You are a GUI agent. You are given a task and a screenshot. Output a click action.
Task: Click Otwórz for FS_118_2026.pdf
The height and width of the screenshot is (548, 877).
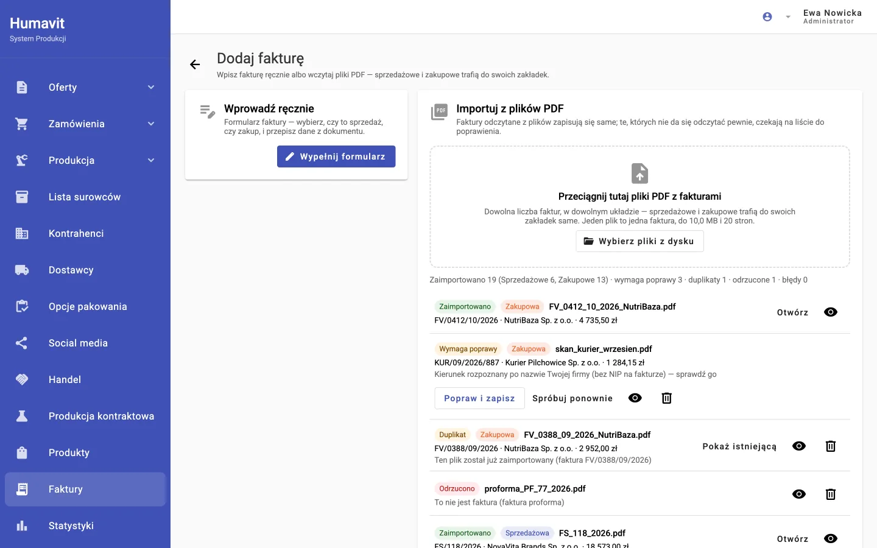[792, 539]
